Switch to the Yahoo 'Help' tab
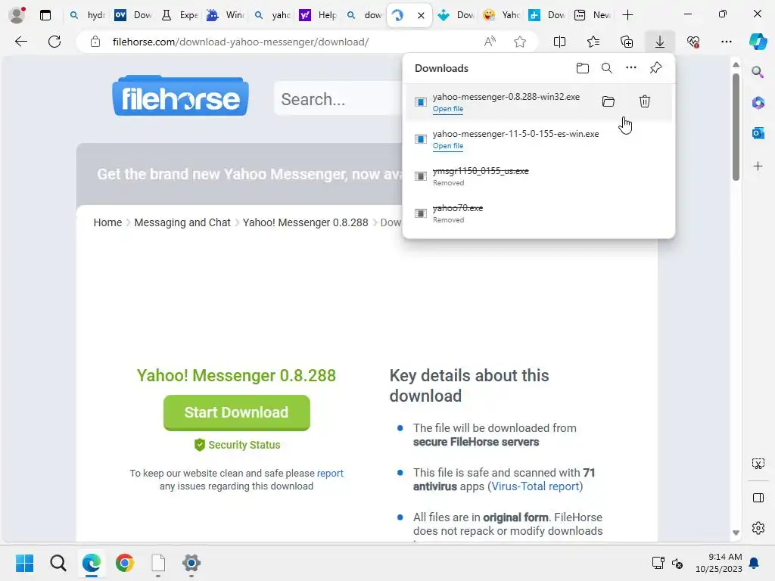Screen dimensions: 775x581 click(x=319, y=15)
